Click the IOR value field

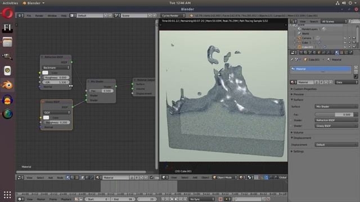(x=56, y=82)
